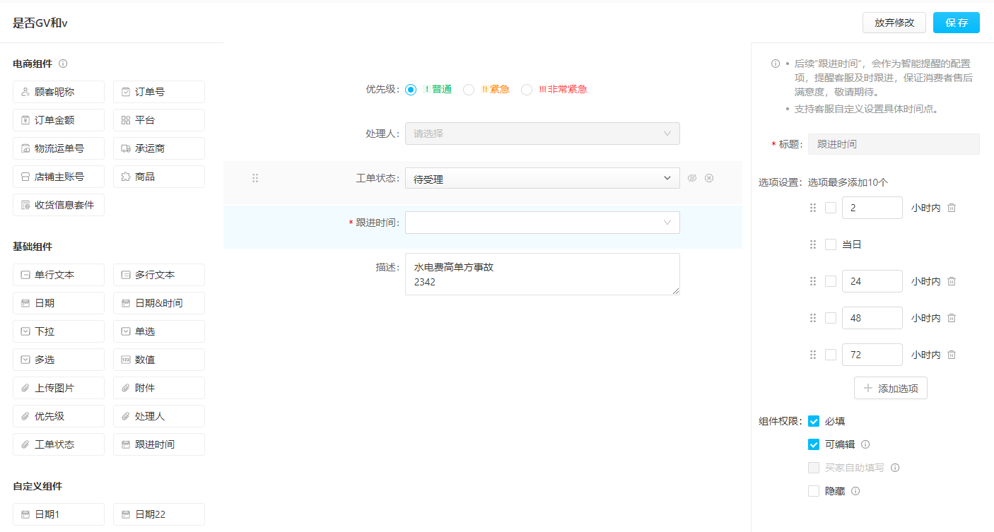Add the 优先级 component
Image resolution: width=994 pixels, height=532 pixels.
(x=59, y=416)
